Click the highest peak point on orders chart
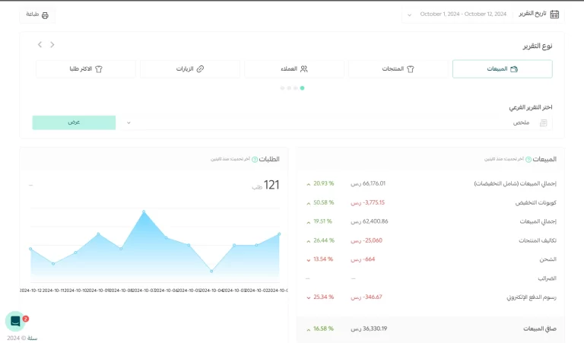The width and height of the screenshot is (584, 343). pyautogui.click(x=143, y=211)
